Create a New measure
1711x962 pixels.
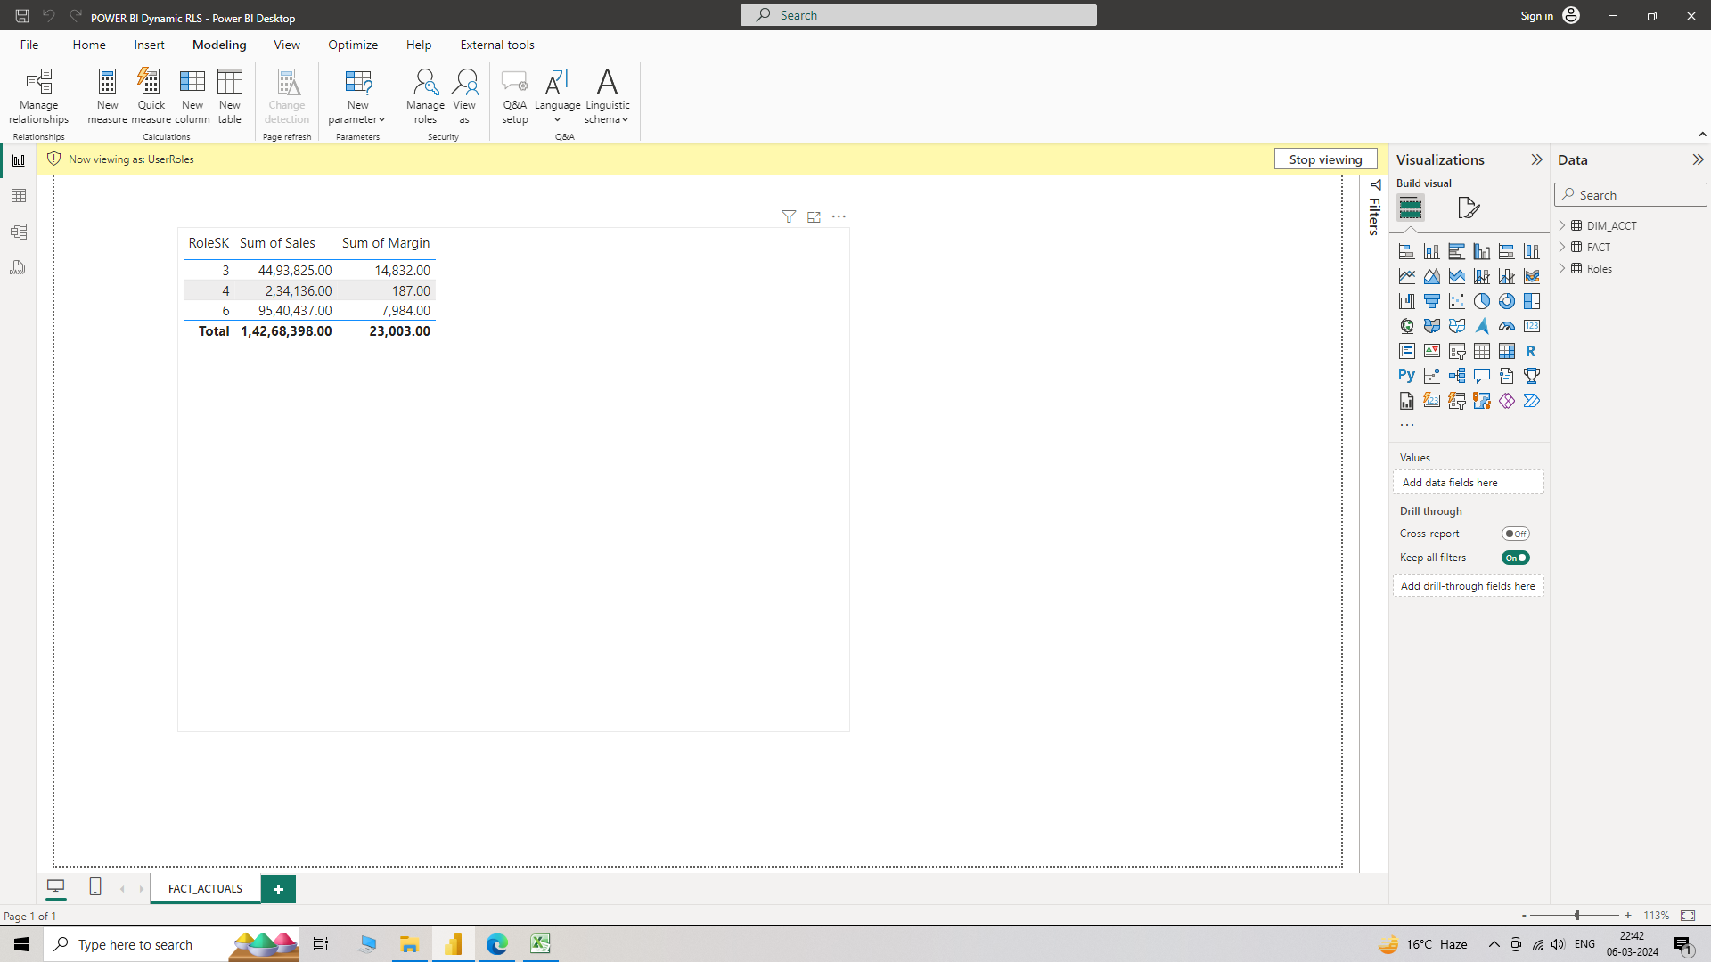pos(107,96)
